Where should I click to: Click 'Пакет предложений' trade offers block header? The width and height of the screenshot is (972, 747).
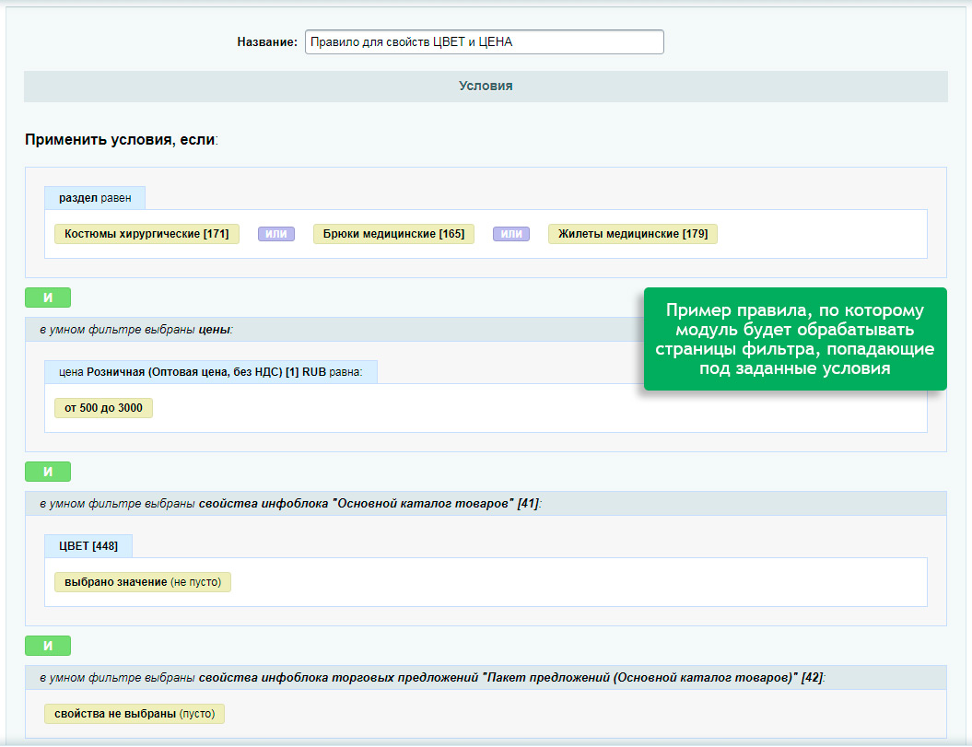431,678
